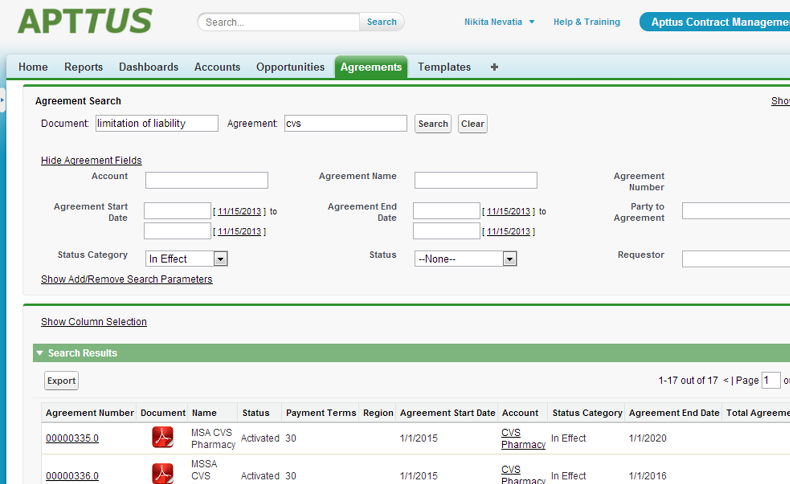Sort by Status Category column header

tap(587, 413)
